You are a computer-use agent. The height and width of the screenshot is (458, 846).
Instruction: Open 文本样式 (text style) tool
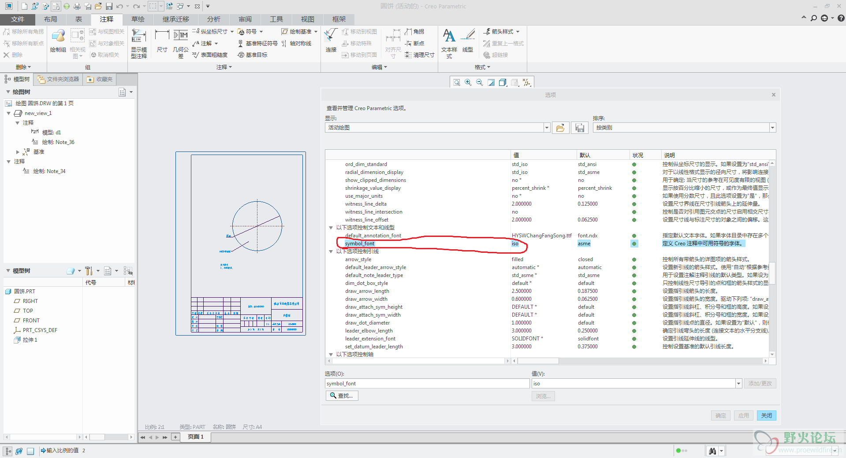pyautogui.click(x=449, y=43)
